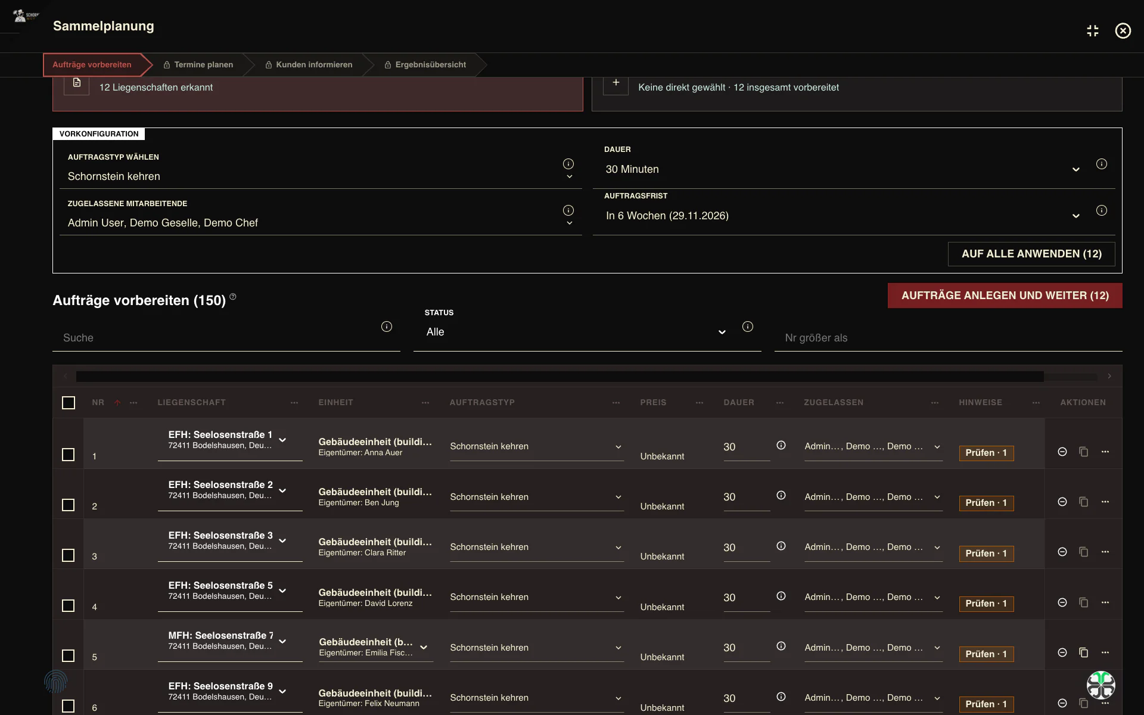
Task: Click the exit fullscreen icon at top right
Action: tap(1092, 31)
